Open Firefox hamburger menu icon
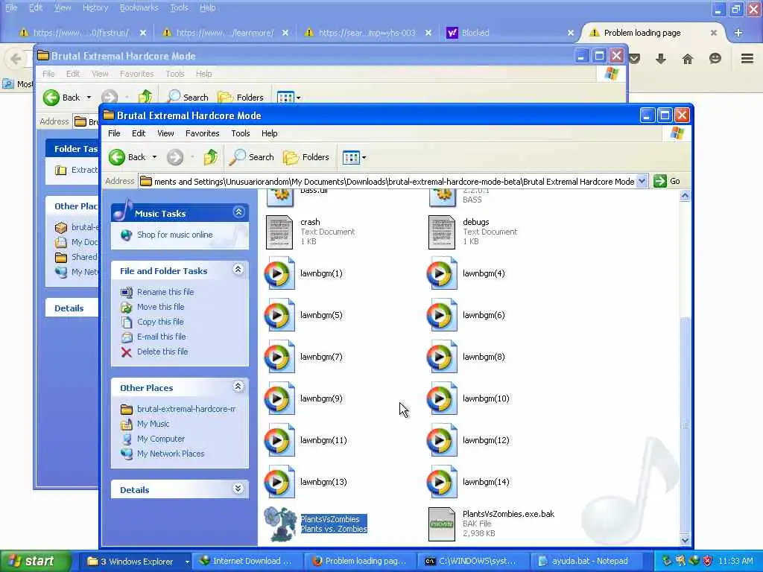763x572 pixels. 747,59
